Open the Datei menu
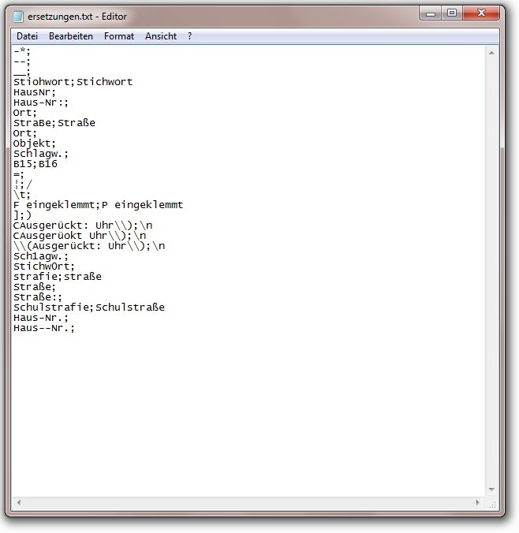 (x=27, y=36)
